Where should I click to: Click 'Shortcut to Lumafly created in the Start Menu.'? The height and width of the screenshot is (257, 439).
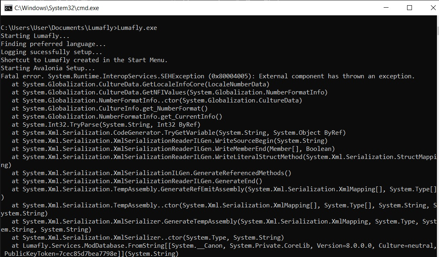pyautogui.click(x=84, y=60)
